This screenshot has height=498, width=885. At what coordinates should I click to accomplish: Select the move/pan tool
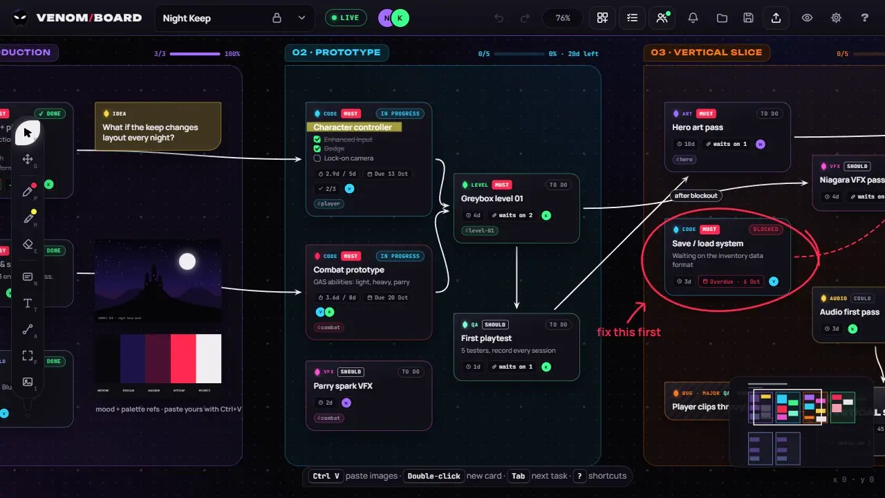(x=28, y=159)
